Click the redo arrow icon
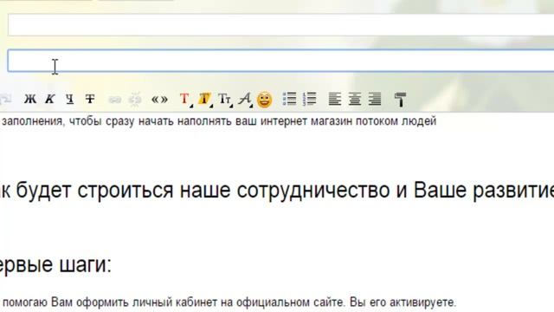The height and width of the screenshot is (312, 554). (x=5, y=99)
